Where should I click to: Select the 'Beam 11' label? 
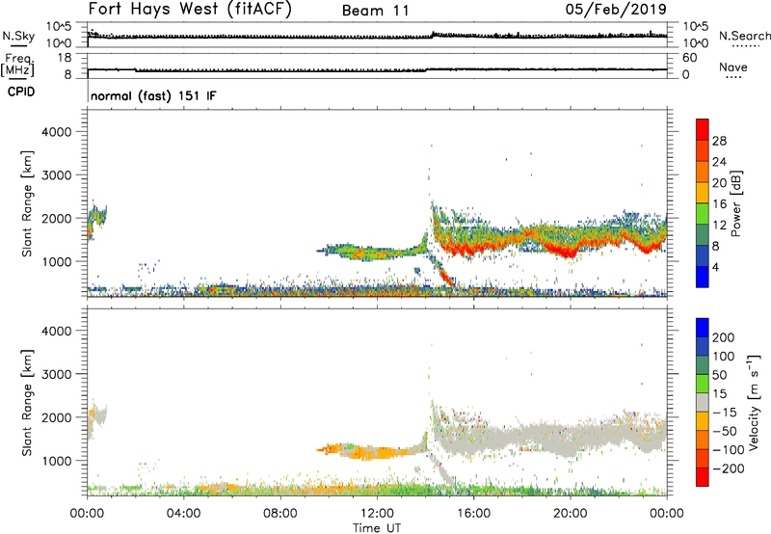point(376,11)
